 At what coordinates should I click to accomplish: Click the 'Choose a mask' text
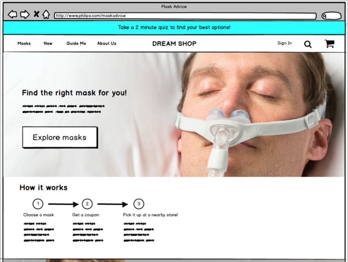39,215
